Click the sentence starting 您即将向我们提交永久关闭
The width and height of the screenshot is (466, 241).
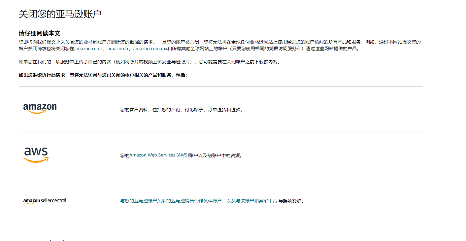click(220, 45)
